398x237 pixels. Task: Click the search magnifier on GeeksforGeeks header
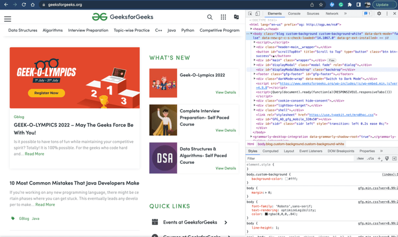pos(210,17)
